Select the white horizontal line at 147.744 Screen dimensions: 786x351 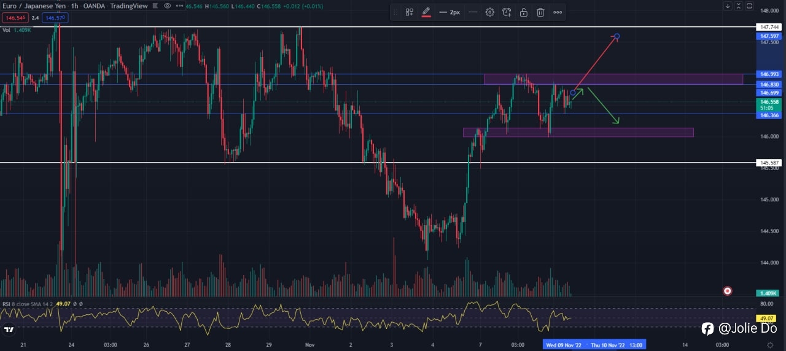coord(378,27)
